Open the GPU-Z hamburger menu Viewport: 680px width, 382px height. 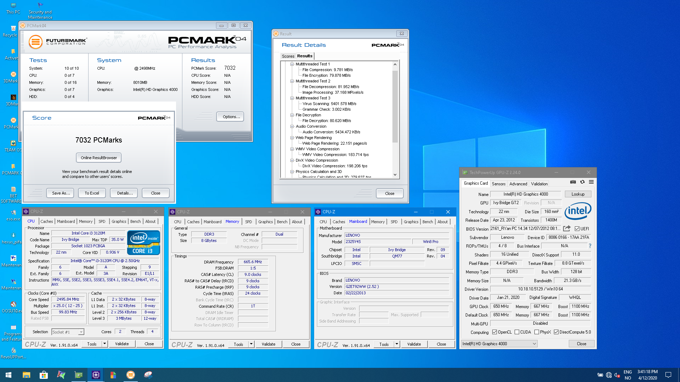[591, 182]
